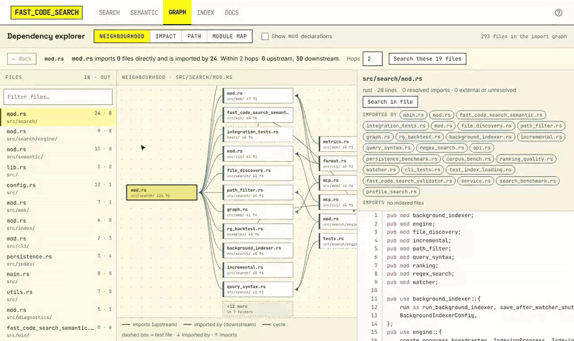Select MODULE MAP view mode
Image resolution: width=574 pixels, height=341 pixels.
[230, 37]
